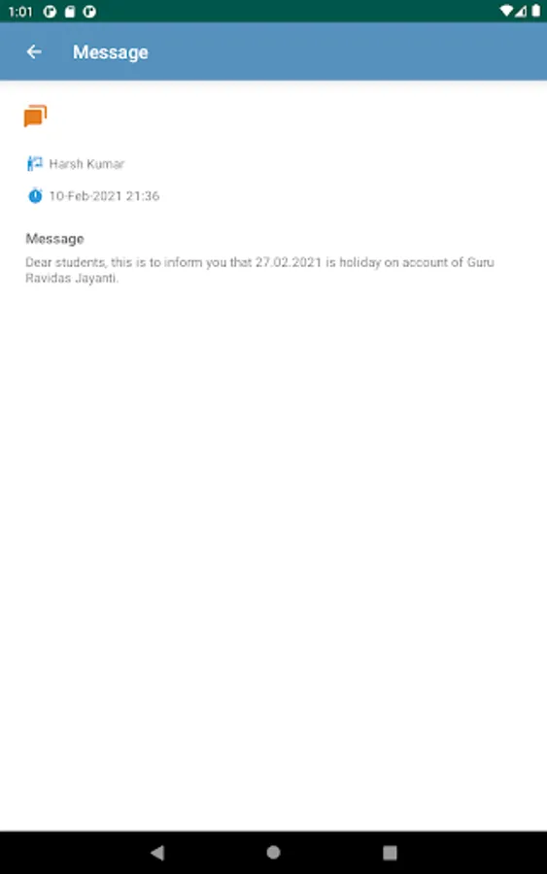Click the Message title in header
The height and width of the screenshot is (874, 547).
(111, 52)
